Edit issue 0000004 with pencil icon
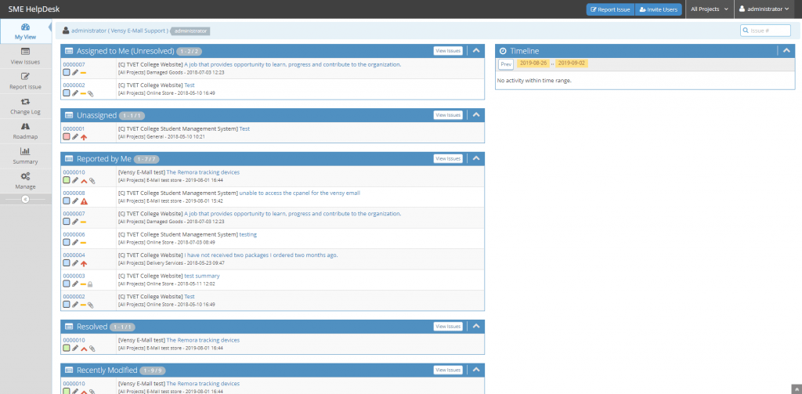The height and width of the screenshot is (394, 802). point(75,263)
